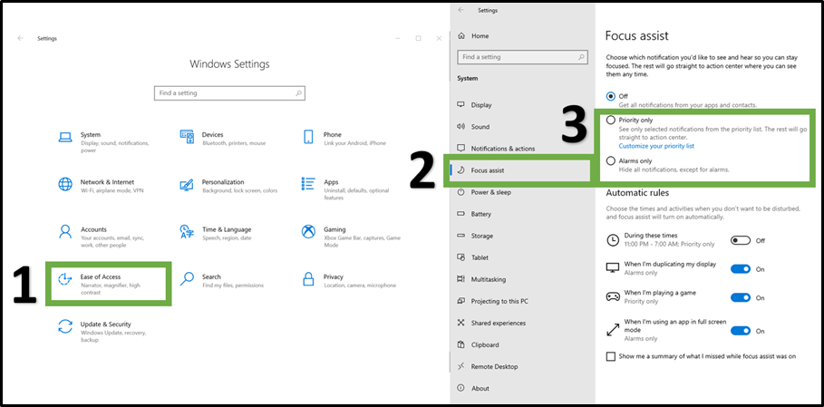The image size is (824, 407).
Task: Click the Focus assist page heading
Action: pyautogui.click(x=637, y=35)
